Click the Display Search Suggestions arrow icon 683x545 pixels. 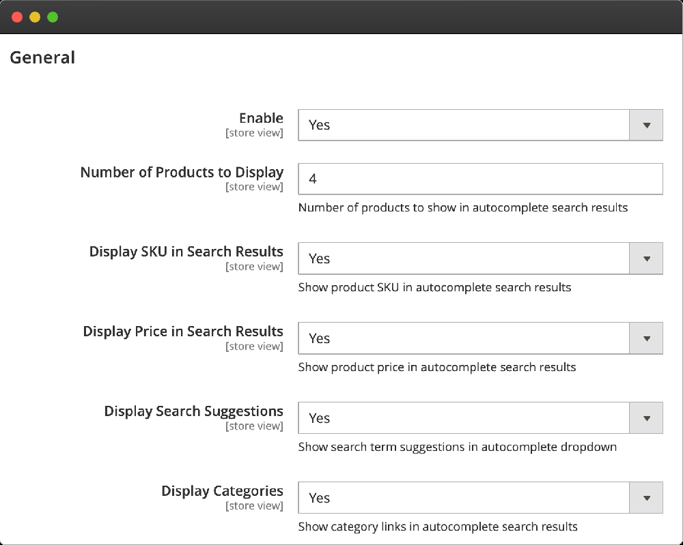pyautogui.click(x=645, y=418)
